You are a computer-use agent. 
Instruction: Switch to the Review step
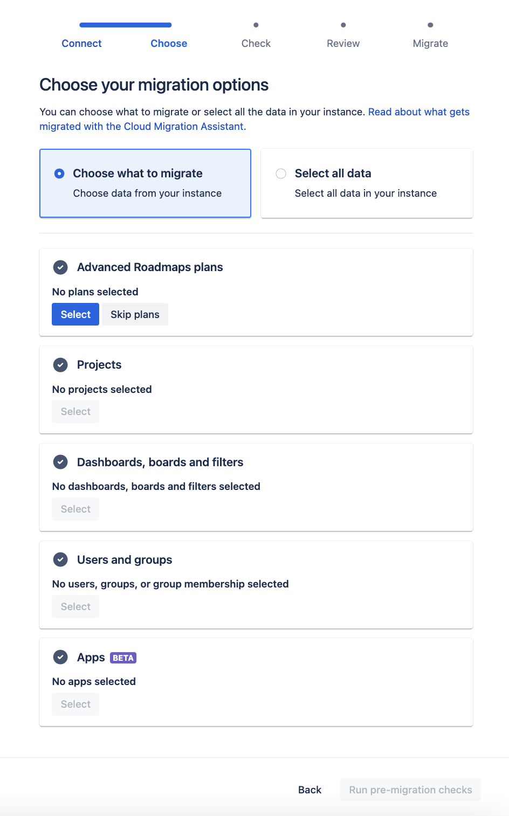click(343, 44)
